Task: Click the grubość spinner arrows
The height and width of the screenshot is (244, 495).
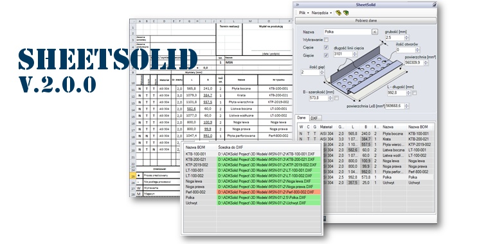Action: 406,38
